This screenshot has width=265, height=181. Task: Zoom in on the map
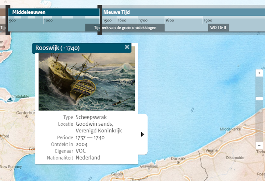tap(259, 73)
